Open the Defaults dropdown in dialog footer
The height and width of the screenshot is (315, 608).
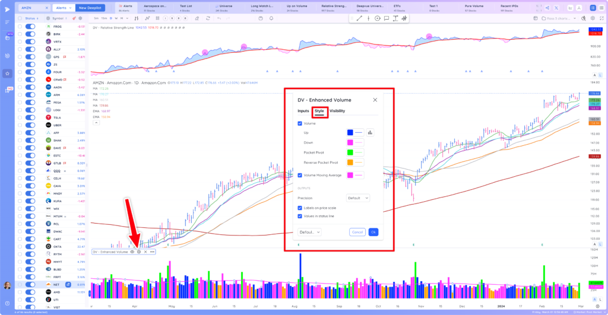coord(309,232)
